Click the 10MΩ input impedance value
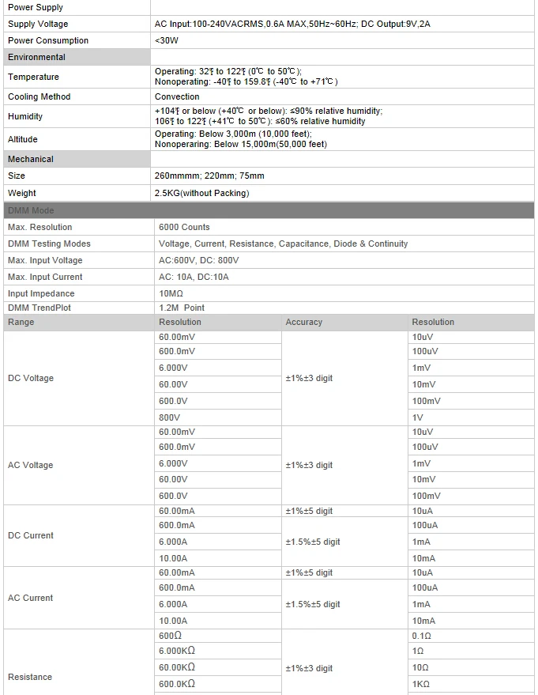The width and height of the screenshot is (538, 695). (171, 293)
